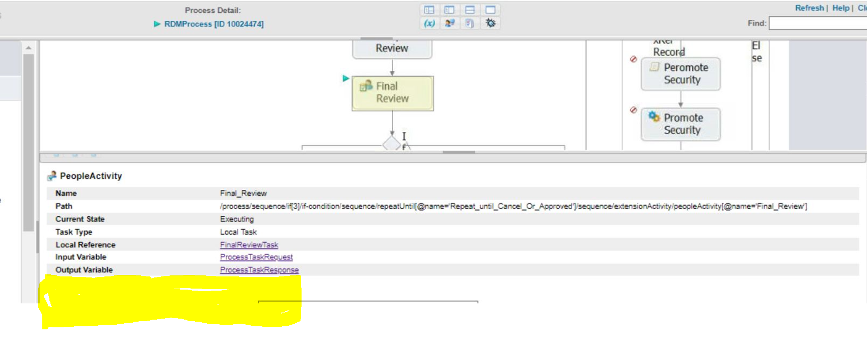Click the gears icon in Promote Security node

pos(654,117)
